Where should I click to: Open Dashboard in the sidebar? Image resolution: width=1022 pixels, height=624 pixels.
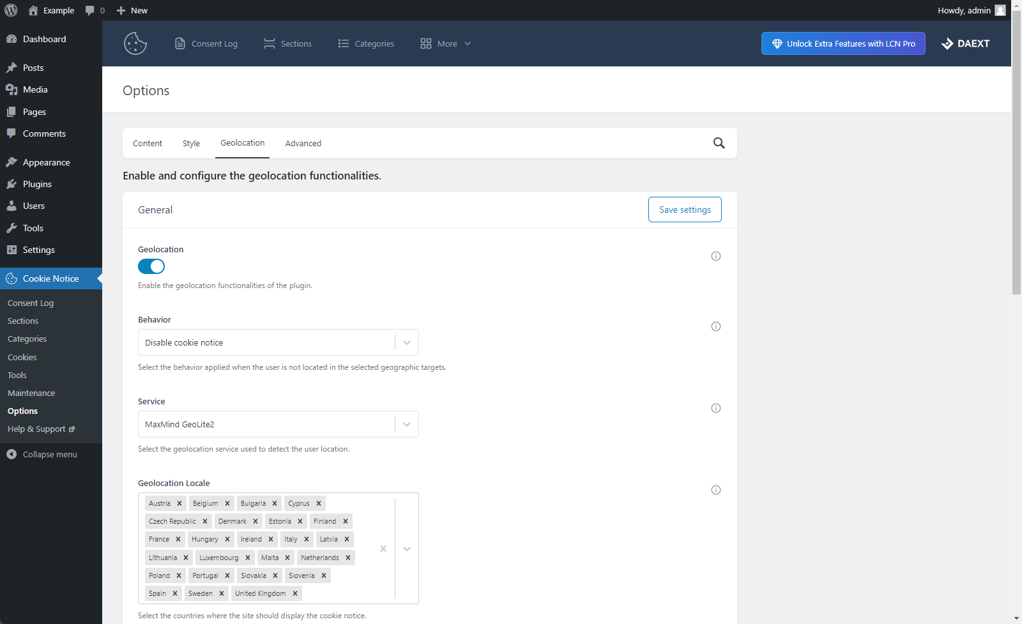(x=51, y=39)
